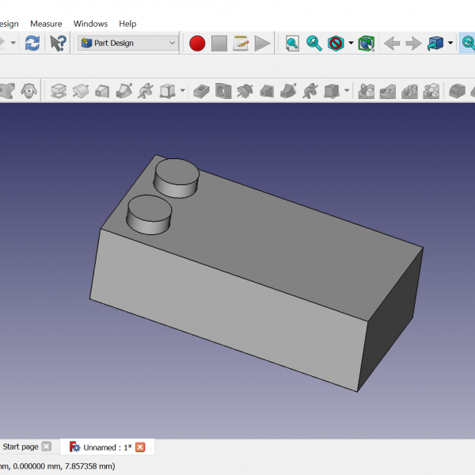Switch to the Start page tab

21,447
